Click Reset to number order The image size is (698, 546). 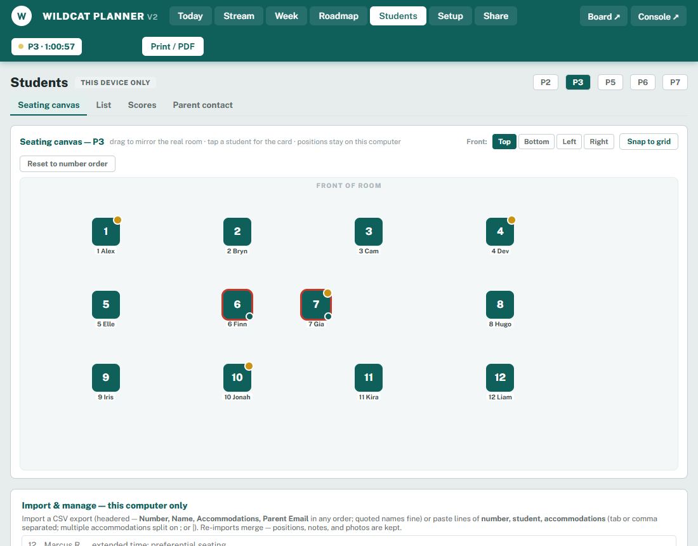68,164
